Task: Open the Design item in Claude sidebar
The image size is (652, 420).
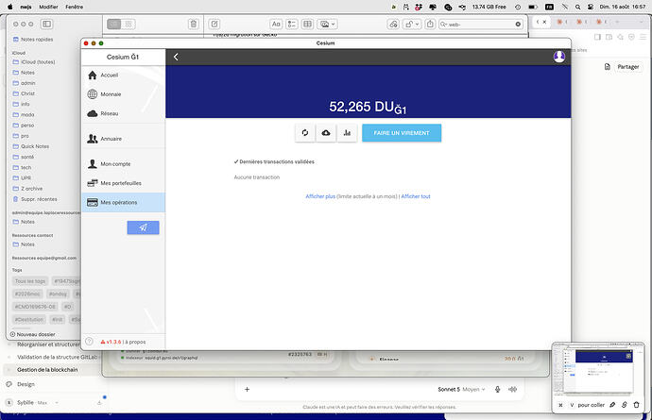Action: [26, 384]
